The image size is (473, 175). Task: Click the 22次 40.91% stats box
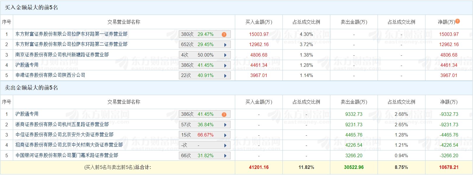click(x=205, y=76)
